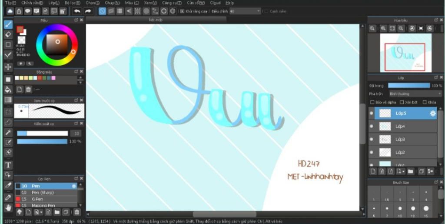This screenshot has width=445, height=224.
Task: Click the navigator canvas thumbnail
Action: [x=406, y=53]
